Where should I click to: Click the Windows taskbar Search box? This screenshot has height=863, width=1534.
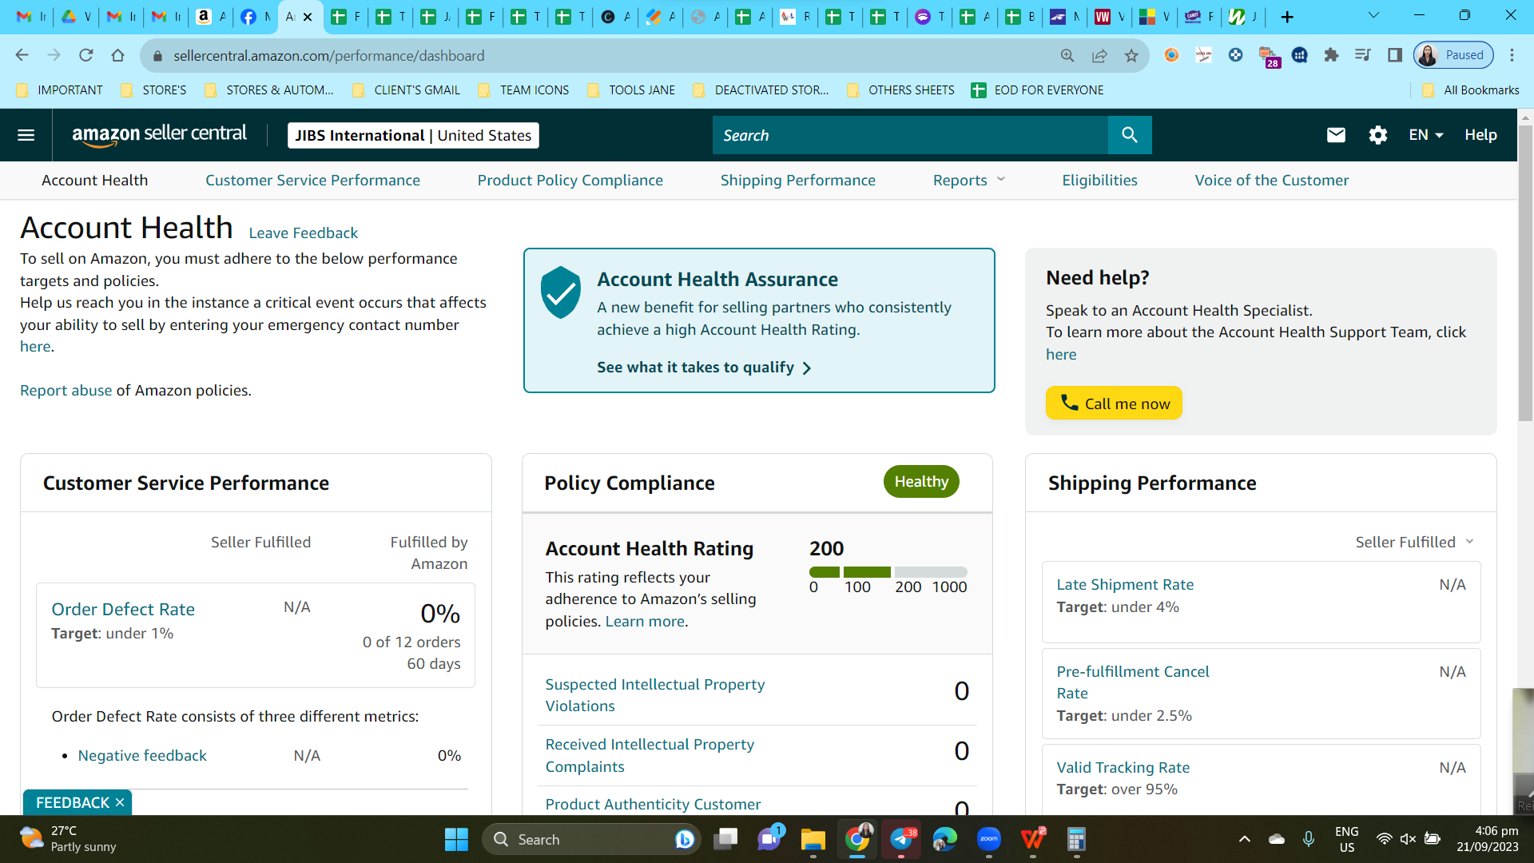591,839
